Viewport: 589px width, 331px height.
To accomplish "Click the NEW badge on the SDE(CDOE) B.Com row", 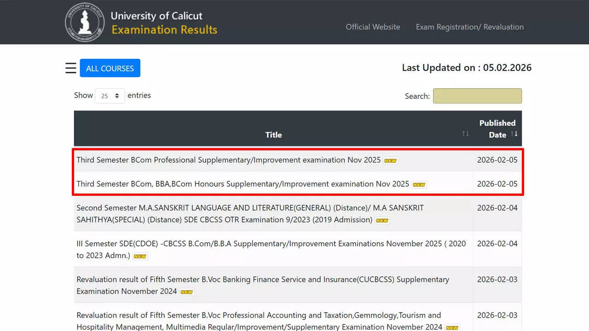I will tap(139, 256).
